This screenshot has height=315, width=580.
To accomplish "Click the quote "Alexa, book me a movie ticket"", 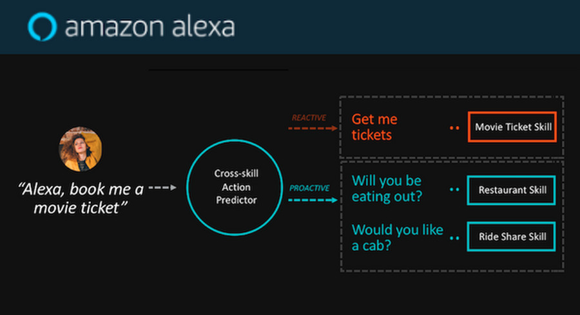I will (x=81, y=199).
